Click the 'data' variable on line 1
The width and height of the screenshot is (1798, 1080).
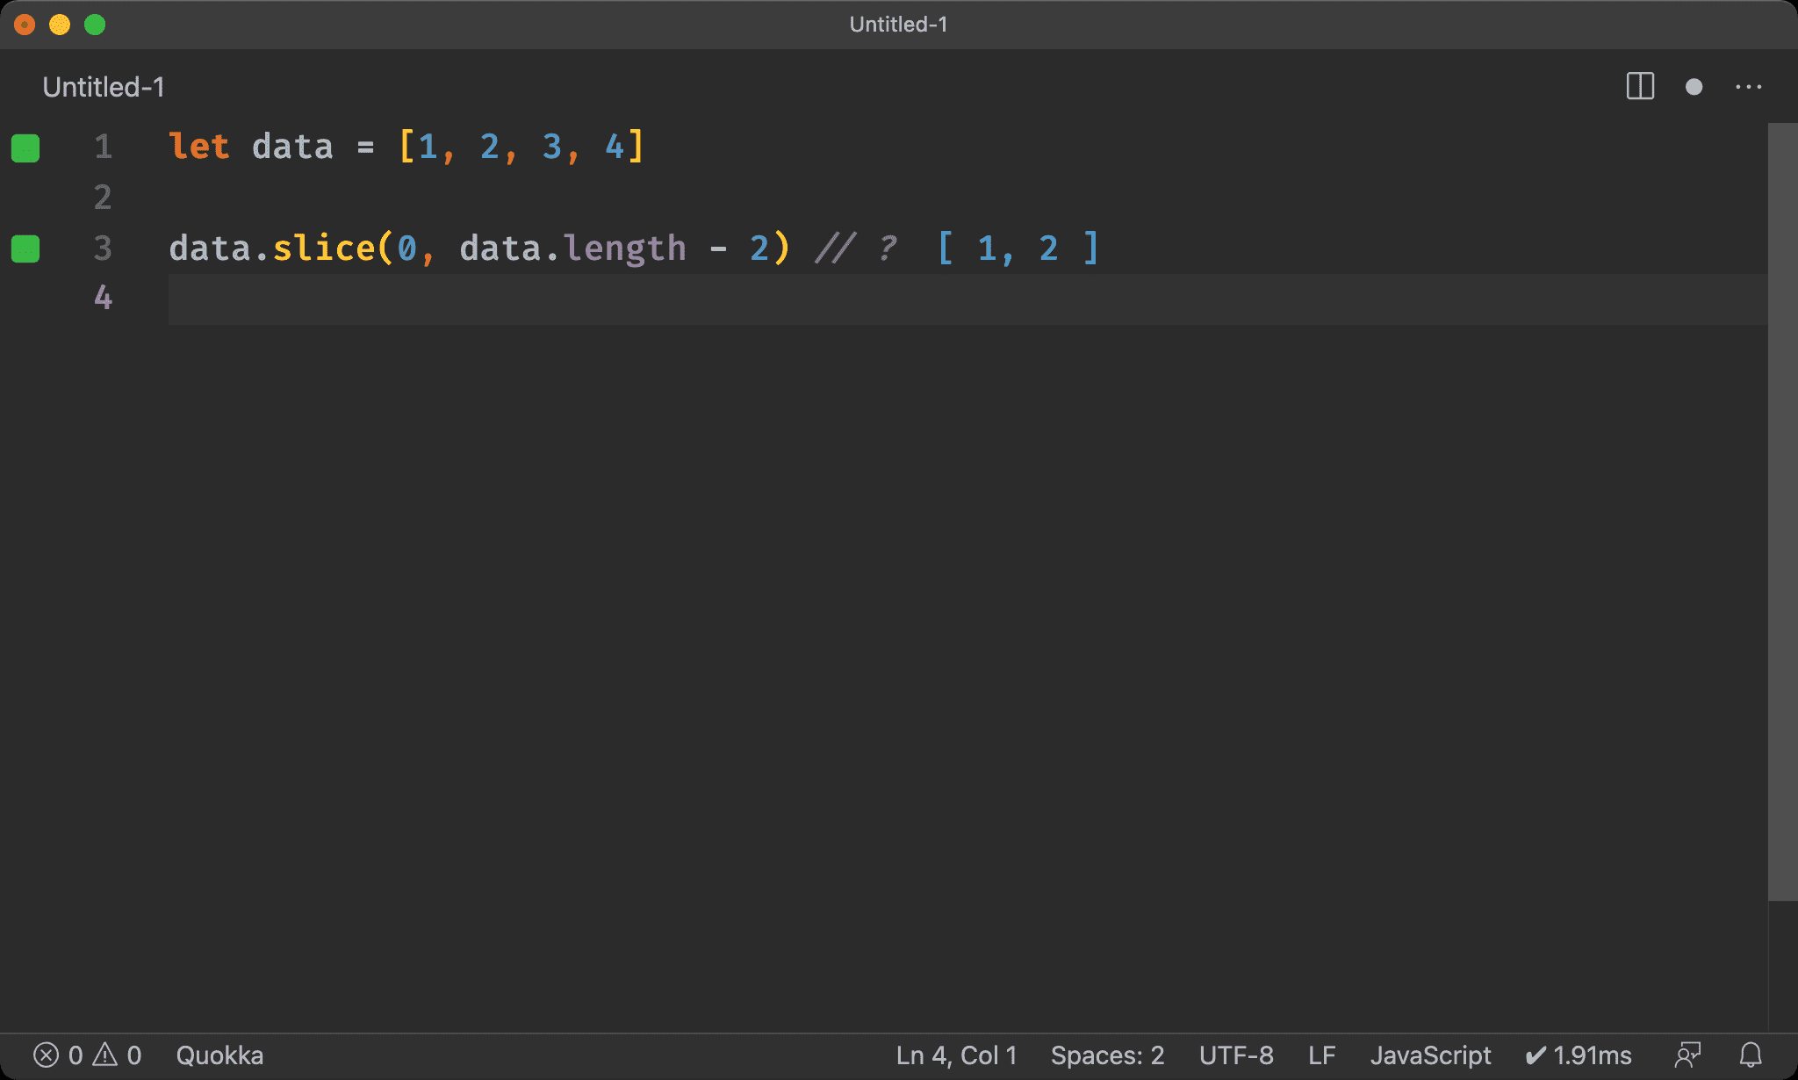click(292, 147)
